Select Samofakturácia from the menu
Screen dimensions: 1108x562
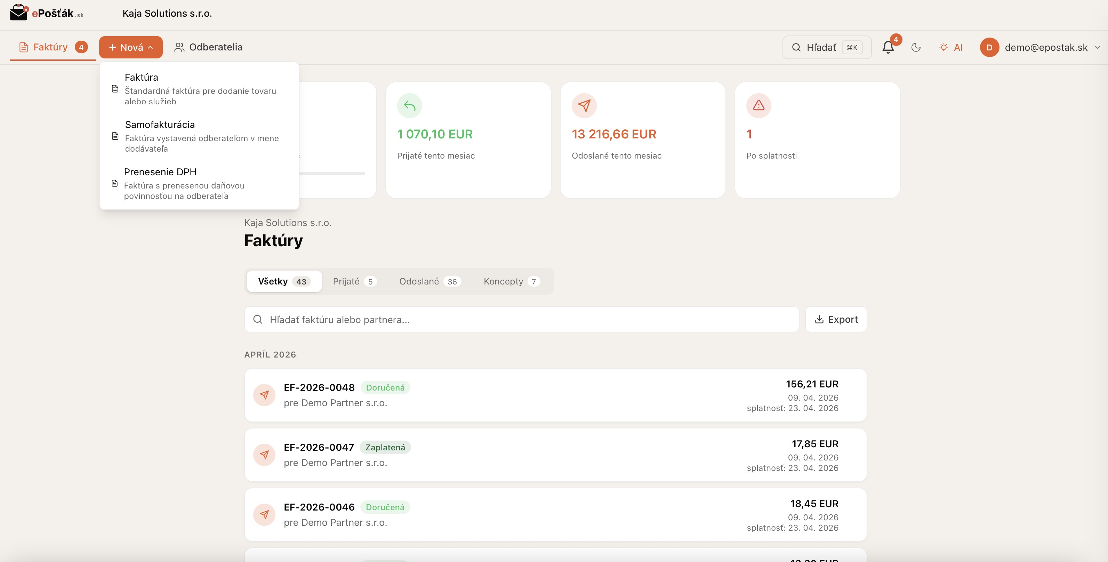tap(159, 124)
